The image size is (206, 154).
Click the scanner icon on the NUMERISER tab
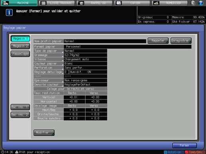[x=156, y=3]
